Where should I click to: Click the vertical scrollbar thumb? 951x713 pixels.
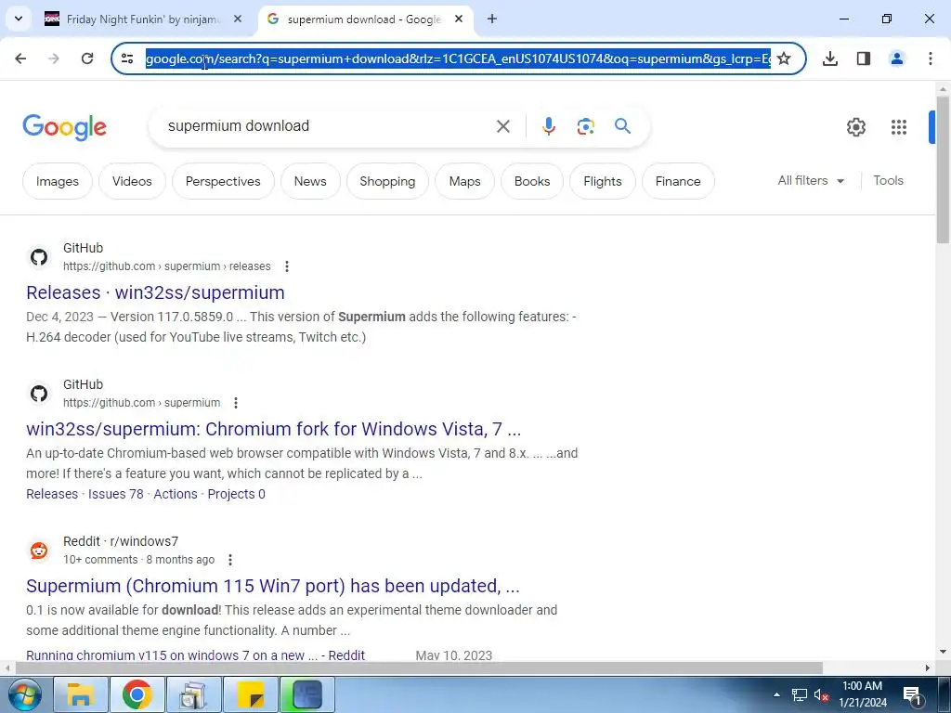tap(943, 170)
